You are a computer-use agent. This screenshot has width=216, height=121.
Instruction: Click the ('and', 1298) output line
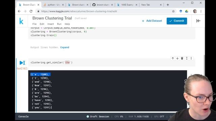(42, 82)
